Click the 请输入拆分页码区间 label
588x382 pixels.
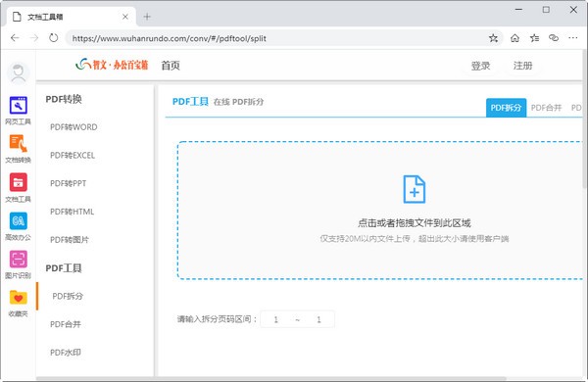(218, 319)
